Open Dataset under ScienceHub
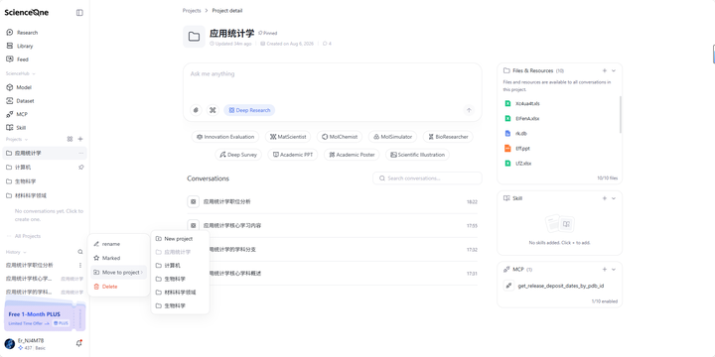The width and height of the screenshot is (715, 357). click(x=25, y=101)
